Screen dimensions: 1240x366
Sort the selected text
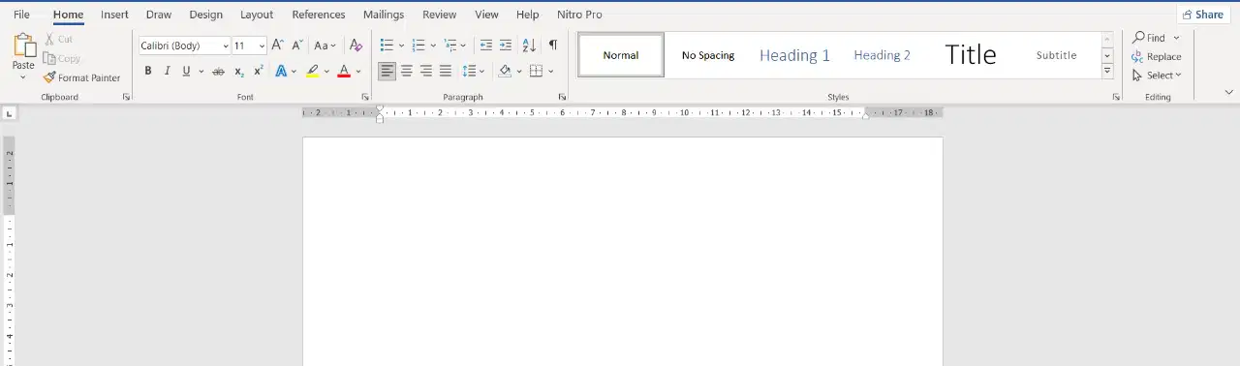[529, 45]
